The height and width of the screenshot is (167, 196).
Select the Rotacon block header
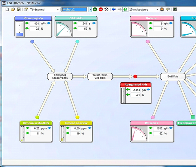click(152, 18)
